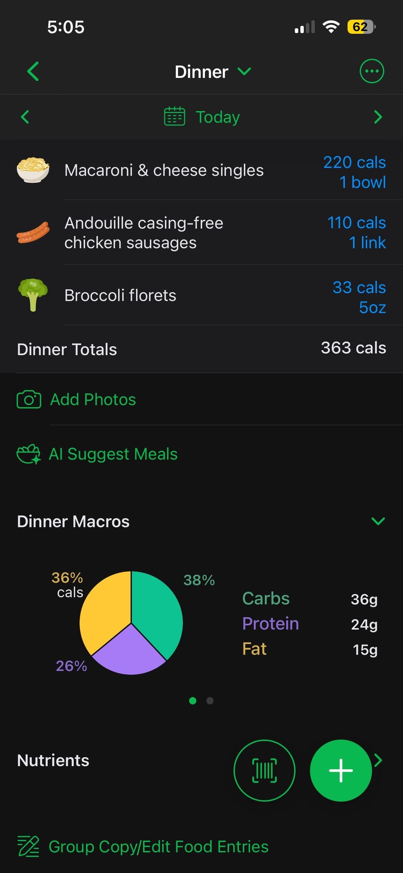403x873 pixels.
Task: Collapse the Dinner Macros section
Action: tap(378, 521)
